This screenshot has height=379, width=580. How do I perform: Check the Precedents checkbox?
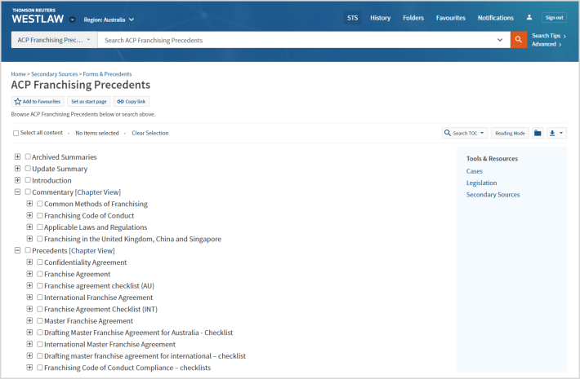pyautogui.click(x=28, y=250)
